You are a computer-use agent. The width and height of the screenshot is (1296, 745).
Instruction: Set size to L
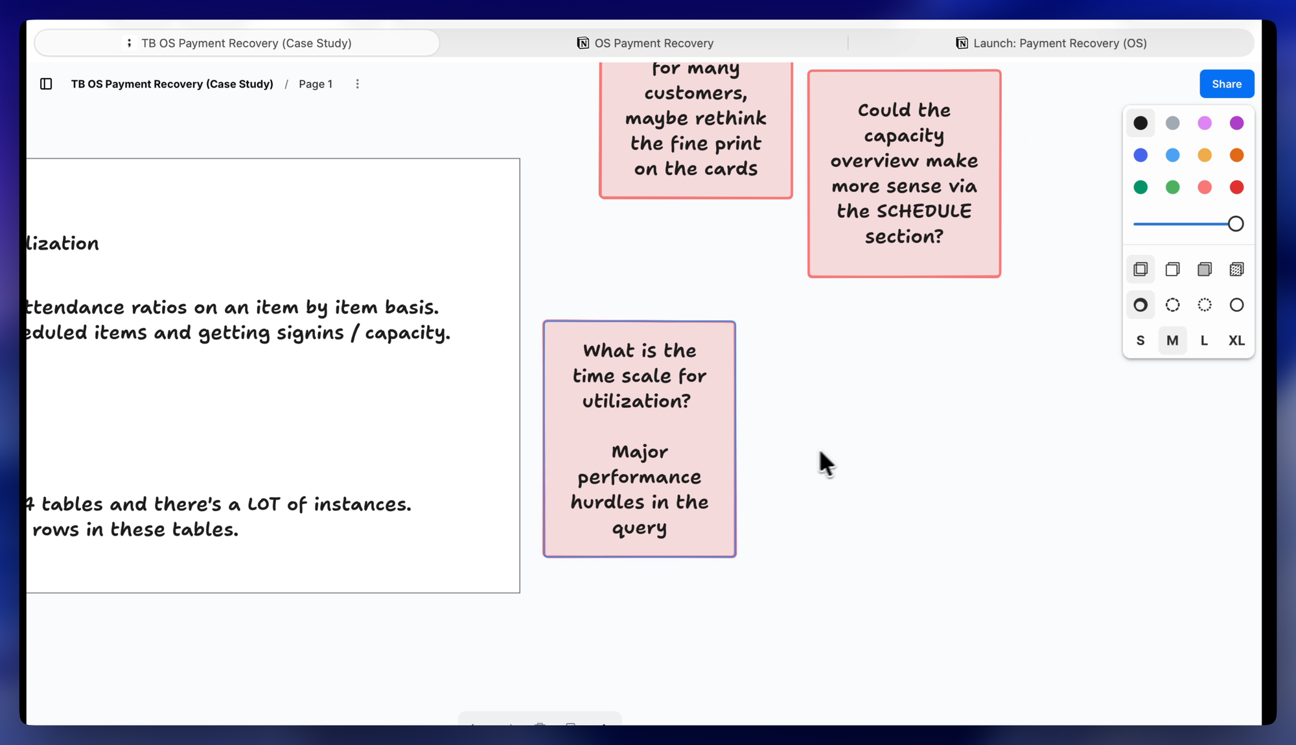1204,340
